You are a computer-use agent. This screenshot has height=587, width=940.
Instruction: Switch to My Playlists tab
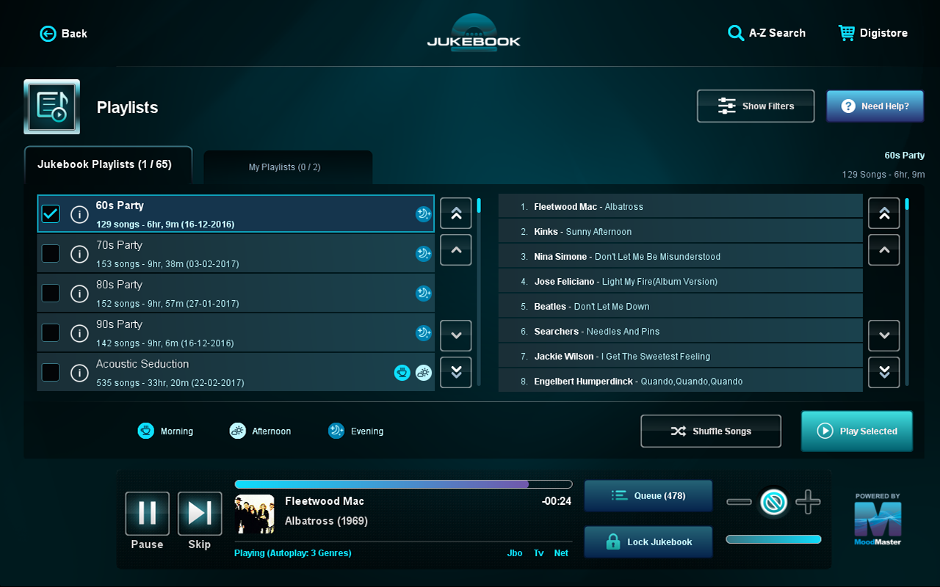tap(288, 167)
